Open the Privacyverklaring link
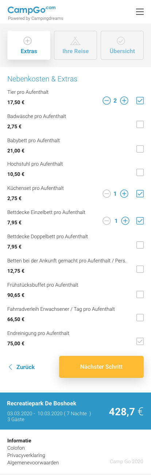The height and width of the screenshot is (475, 151). (26, 455)
